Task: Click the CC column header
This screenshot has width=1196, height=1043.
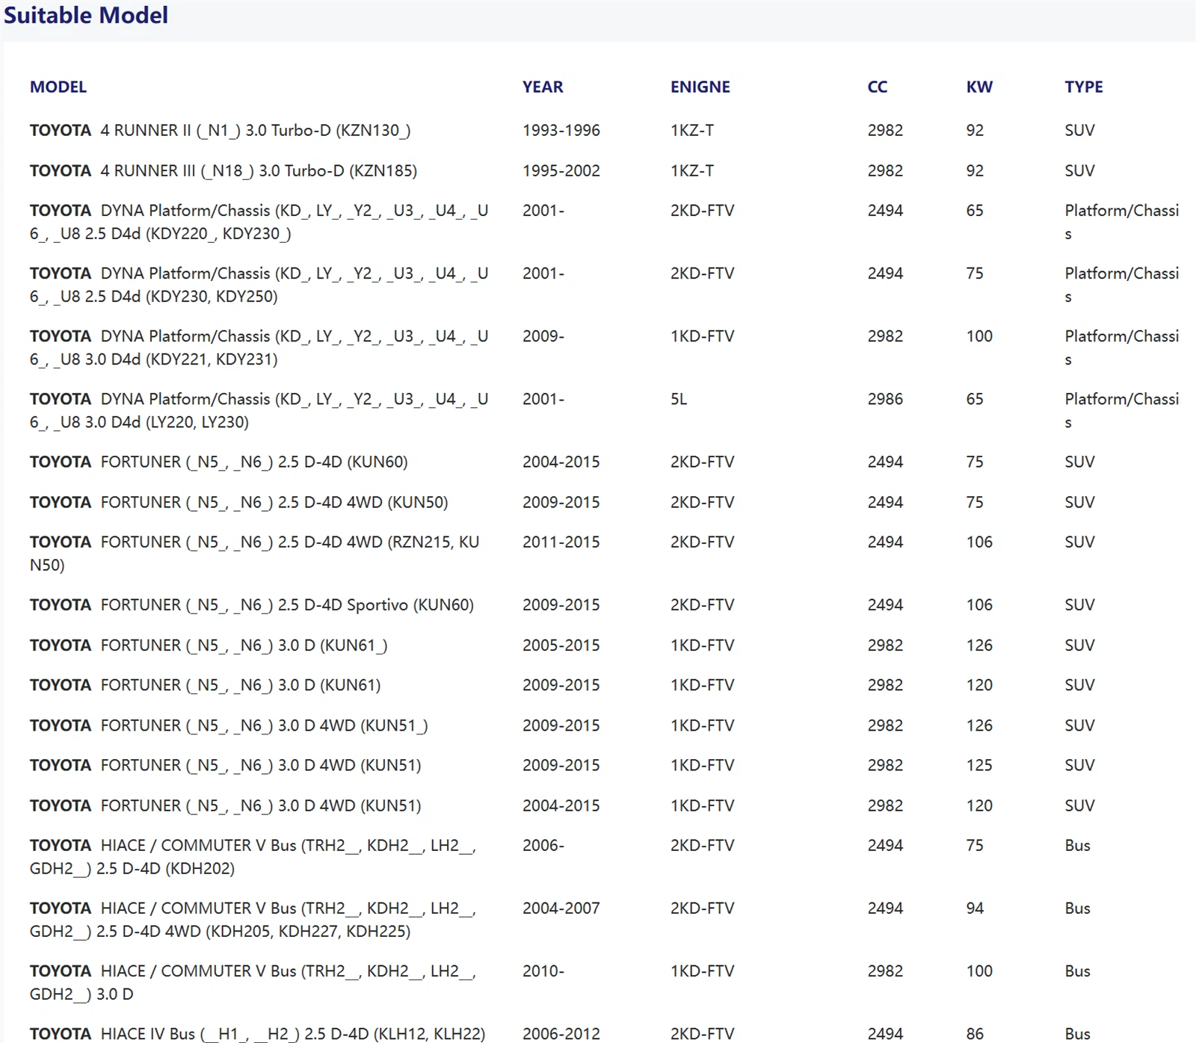Action: pyautogui.click(x=878, y=87)
